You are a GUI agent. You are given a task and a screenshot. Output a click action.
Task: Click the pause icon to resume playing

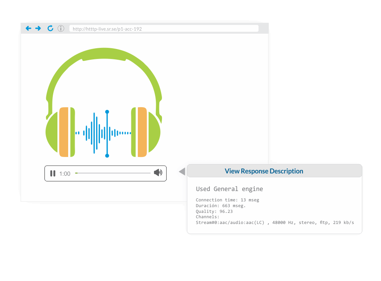tap(53, 173)
